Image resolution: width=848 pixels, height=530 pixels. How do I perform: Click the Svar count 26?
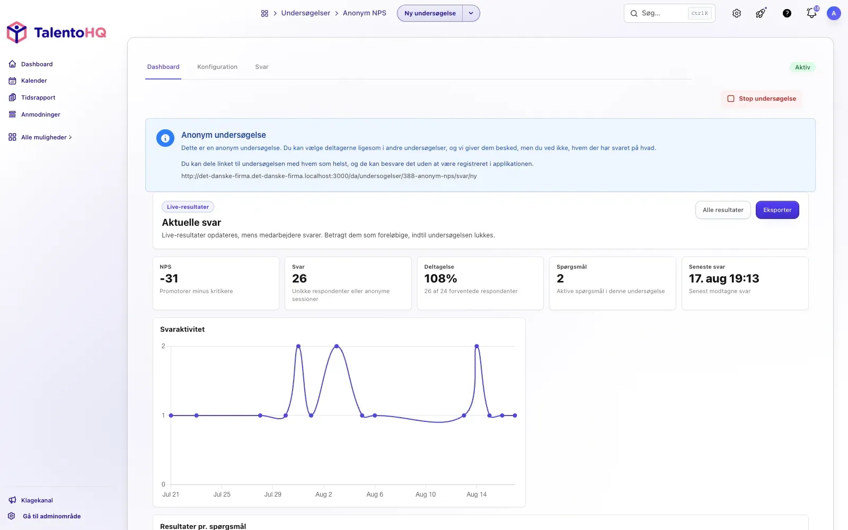point(299,279)
